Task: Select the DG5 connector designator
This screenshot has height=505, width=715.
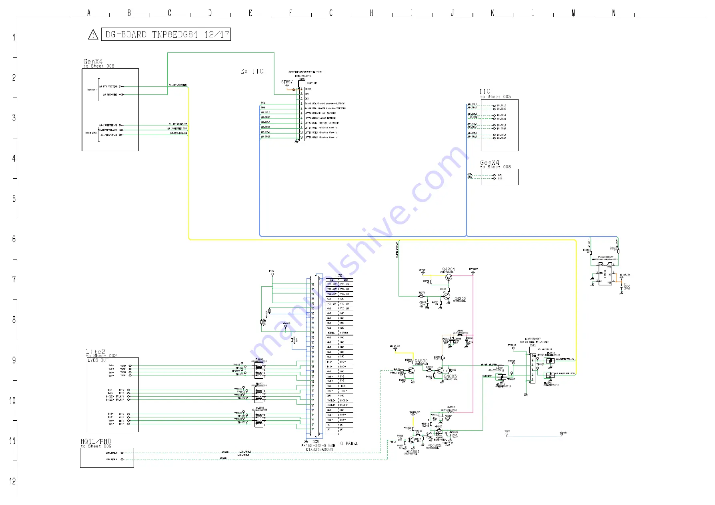Action: click(316, 442)
